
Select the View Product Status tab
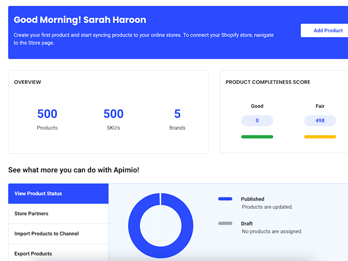tap(58, 194)
